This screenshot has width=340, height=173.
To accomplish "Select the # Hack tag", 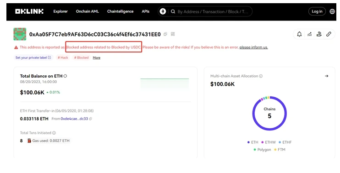I will [63, 58].
